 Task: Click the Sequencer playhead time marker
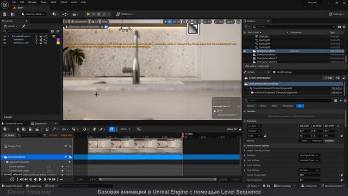(183, 134)
